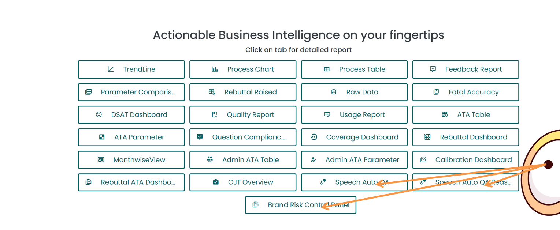Open the Rebuttal ATA Dashboard tab

(131, 182)
